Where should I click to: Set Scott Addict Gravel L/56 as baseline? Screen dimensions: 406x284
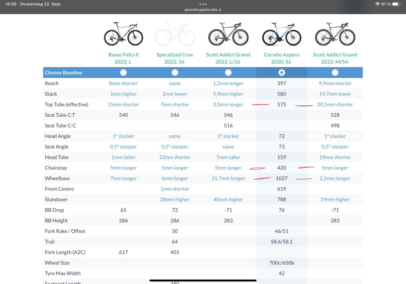(x=228, y=73)
